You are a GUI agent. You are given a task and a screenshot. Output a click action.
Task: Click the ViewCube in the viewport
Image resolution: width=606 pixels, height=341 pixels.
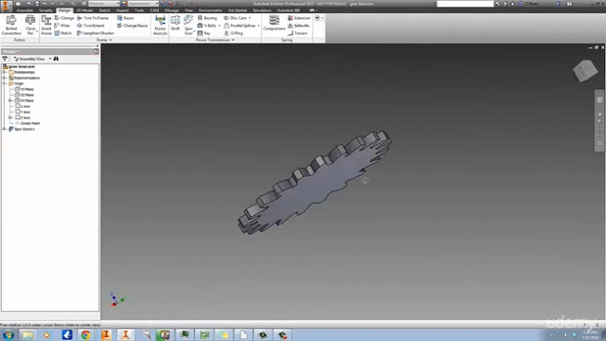click(585, 71)
